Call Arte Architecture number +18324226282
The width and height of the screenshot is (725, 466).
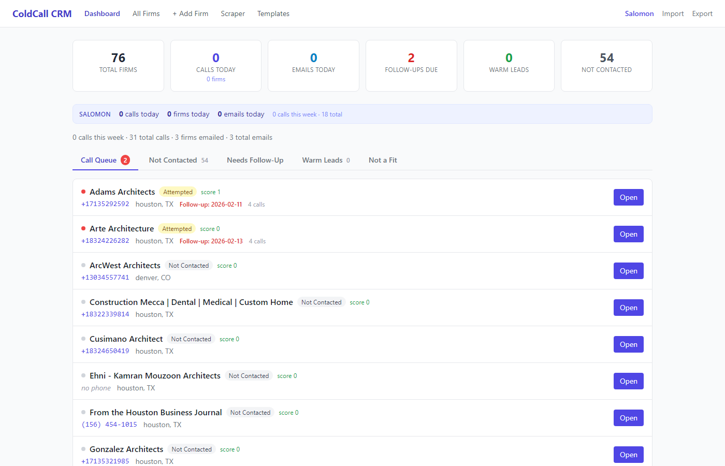click(105, 241)
